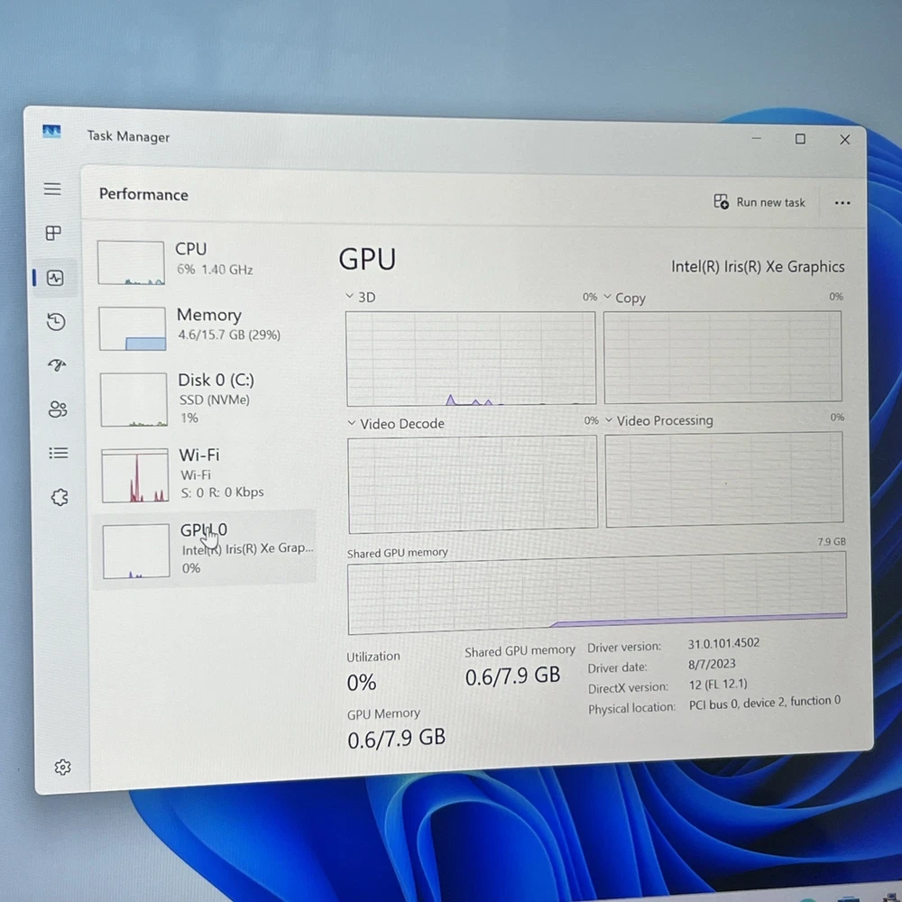This screenshot has width=902, height=902.
Task: Open the hamburger navigation menu
Action: 52,189
